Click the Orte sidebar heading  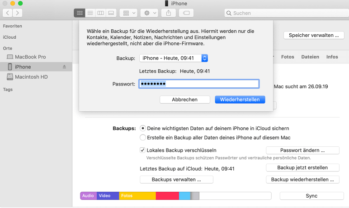point(8,48)
